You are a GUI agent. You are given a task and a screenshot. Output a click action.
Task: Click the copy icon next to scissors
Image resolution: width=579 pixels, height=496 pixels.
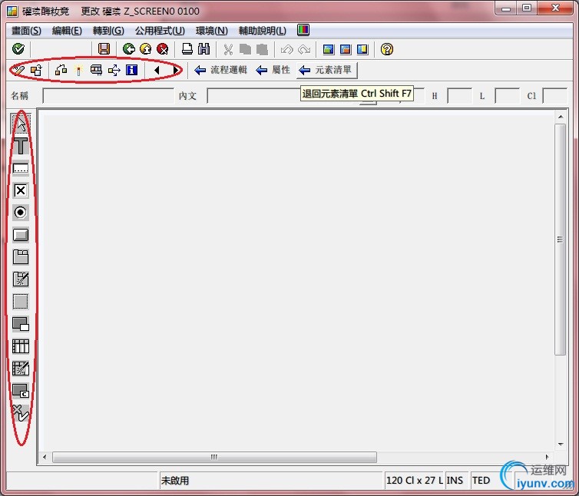pos(245,49)
